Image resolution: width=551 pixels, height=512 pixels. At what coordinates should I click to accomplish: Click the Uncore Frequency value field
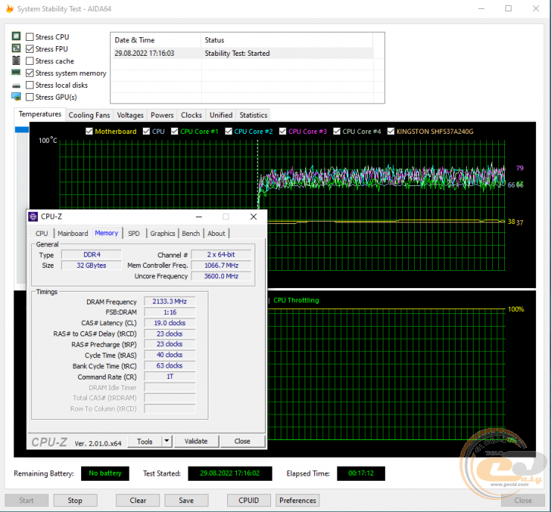(221, 276)
